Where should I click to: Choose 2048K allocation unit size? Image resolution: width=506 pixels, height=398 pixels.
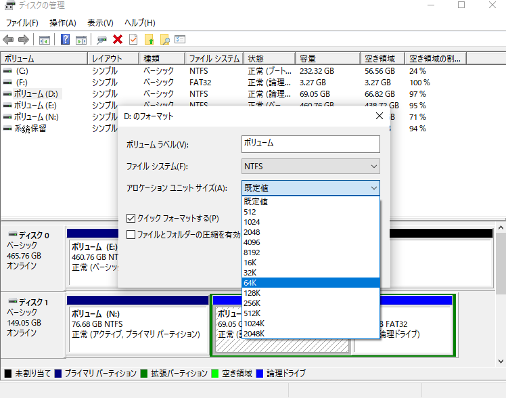(x=310, y=334)
